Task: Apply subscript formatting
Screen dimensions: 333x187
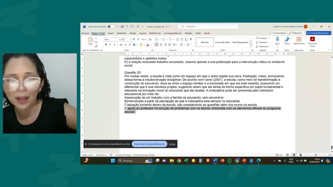Action: pyautogui.click(x=125, y=45)
